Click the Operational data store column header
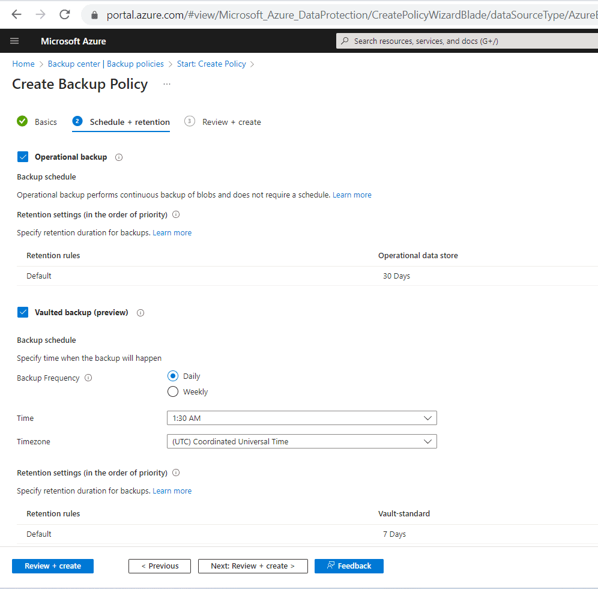This screenshot has width=598, height=589. [418, 256]
